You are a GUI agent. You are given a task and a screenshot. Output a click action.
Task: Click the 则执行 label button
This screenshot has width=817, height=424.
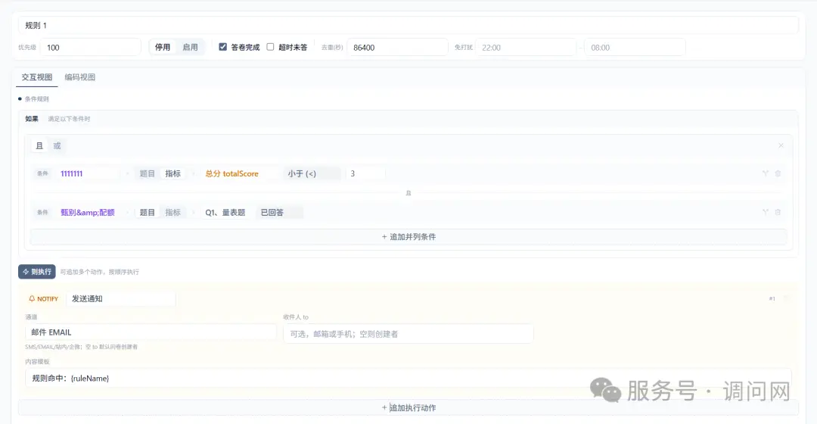(x=37, y=272)
